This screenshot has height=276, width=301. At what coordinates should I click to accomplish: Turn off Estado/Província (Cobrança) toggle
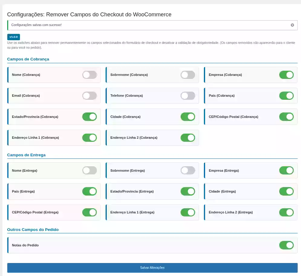(90, 117)
